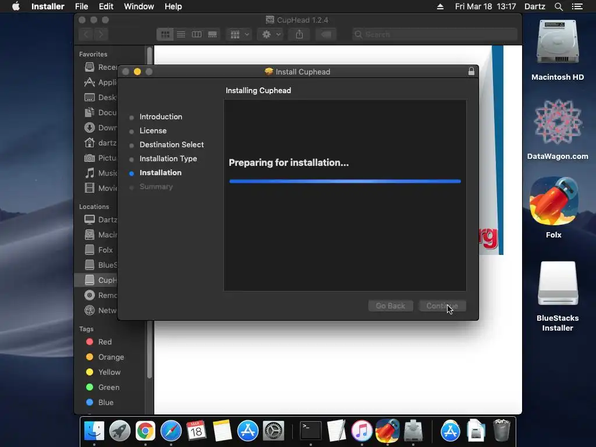Open DataWagon.com desktop icon
Screen dimensions: 596x447
point(557,129)
